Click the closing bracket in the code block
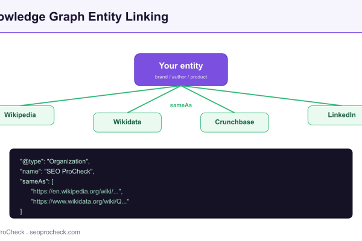This screenshot has width=362, height=241. pyautogui.click(x=21, y=211)
